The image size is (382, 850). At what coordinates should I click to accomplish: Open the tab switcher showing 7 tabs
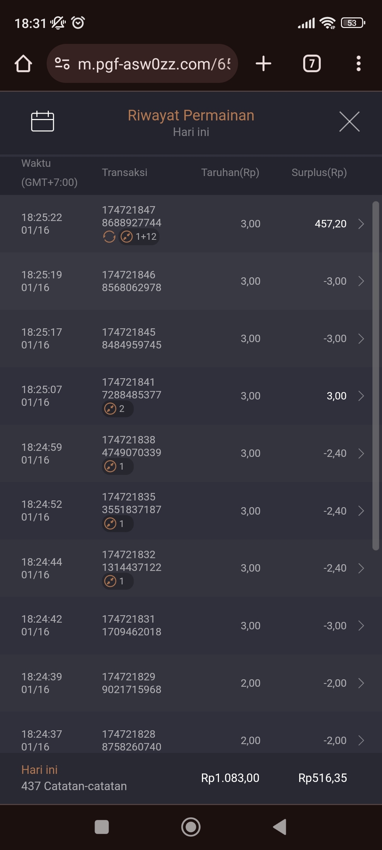(x=312, y=64)
